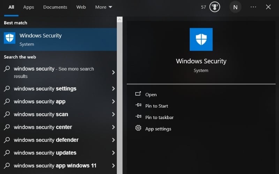Click the large Windows Security shield tile
This screenshot has height=174, width=279.
tap(201, 39)
